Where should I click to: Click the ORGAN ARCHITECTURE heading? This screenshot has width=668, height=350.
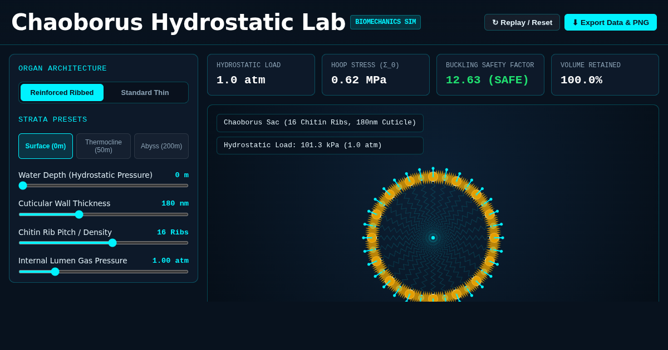62,68
